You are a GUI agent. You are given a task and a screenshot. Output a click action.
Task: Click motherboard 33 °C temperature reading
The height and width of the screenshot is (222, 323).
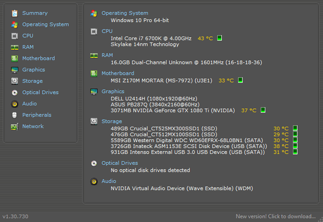(226, 81)
